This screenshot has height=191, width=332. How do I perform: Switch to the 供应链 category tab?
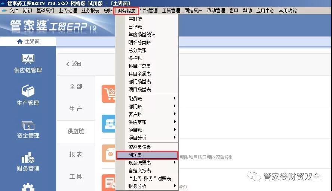pyautogui.click(x=76, y=131)
